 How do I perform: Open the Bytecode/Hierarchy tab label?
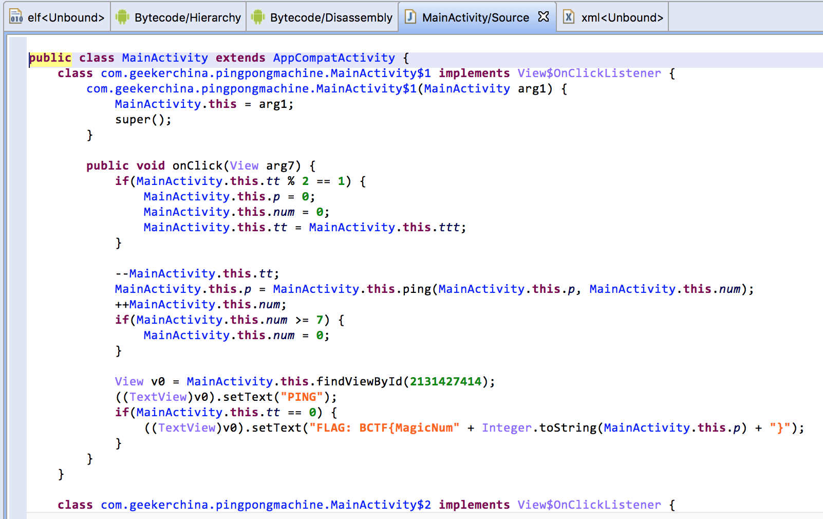pyautogui.click(x=188, y=17)
